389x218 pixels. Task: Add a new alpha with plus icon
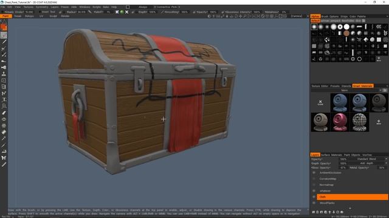pyautogui.click(x=379, y=59)
